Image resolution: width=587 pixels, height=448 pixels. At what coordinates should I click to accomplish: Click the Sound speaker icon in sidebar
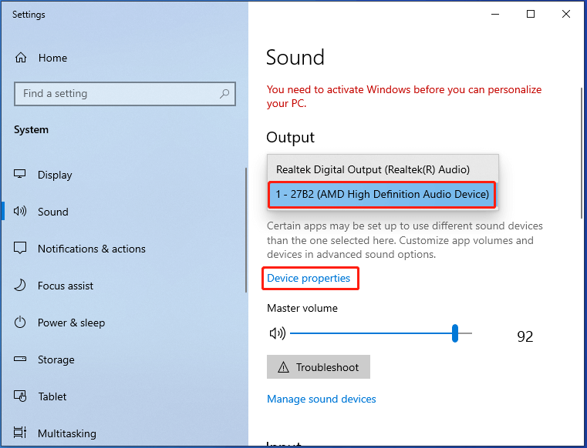point(21,212)
